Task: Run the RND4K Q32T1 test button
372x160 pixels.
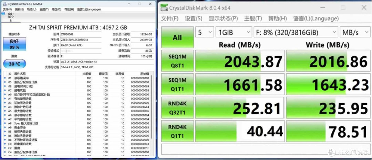Action: pyautogui.click(x=177, y=107)
